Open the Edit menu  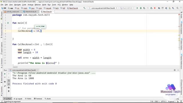click(6, 5)
